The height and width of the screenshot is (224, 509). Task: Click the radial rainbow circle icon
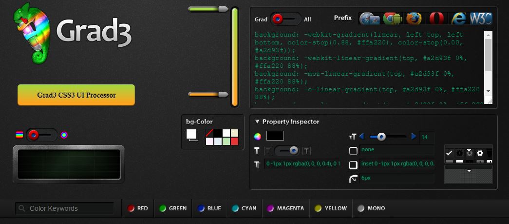pyautogui.click(x=64, y=135)
